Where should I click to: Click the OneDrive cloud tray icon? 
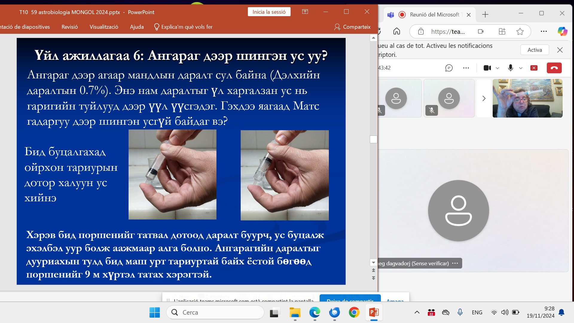tap(446, 313)
